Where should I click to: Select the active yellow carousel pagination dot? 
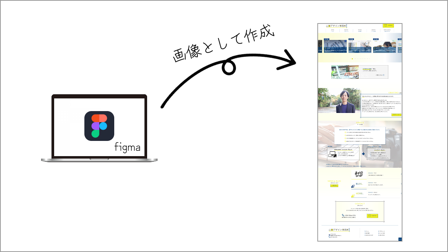click(x=352, y=59)
